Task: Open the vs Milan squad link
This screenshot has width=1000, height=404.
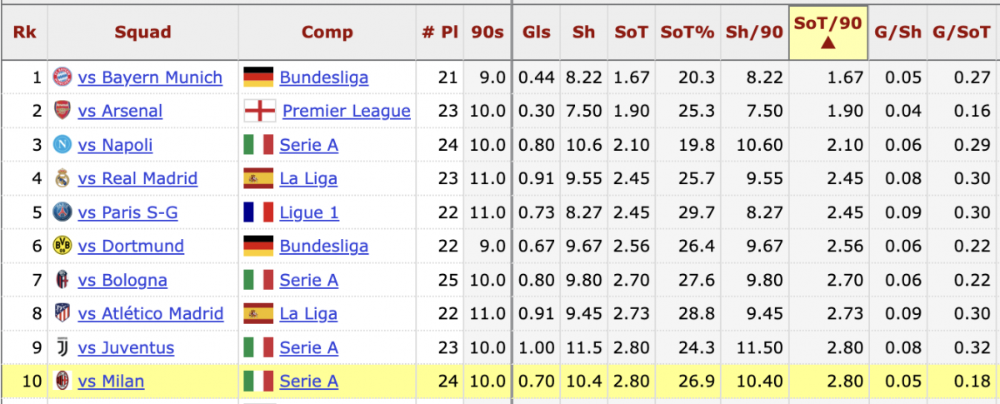Action: coord(111,382)
